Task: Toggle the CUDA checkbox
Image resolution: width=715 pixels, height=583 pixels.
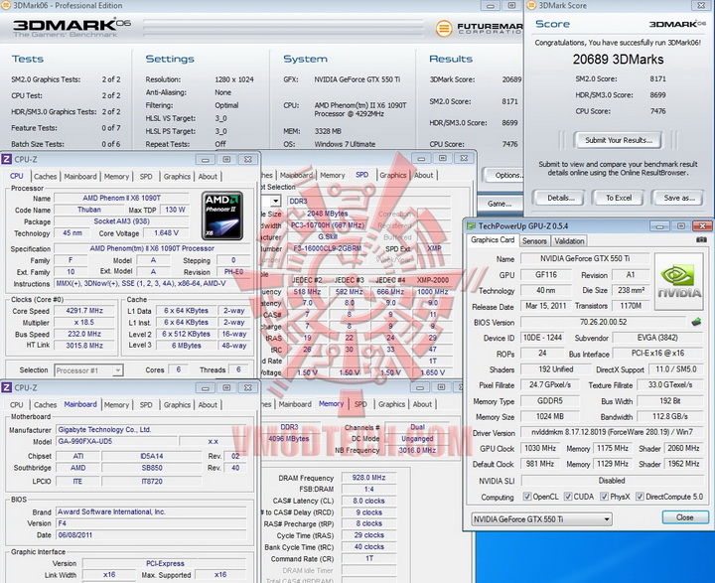Action: click(x=570, y=497)
